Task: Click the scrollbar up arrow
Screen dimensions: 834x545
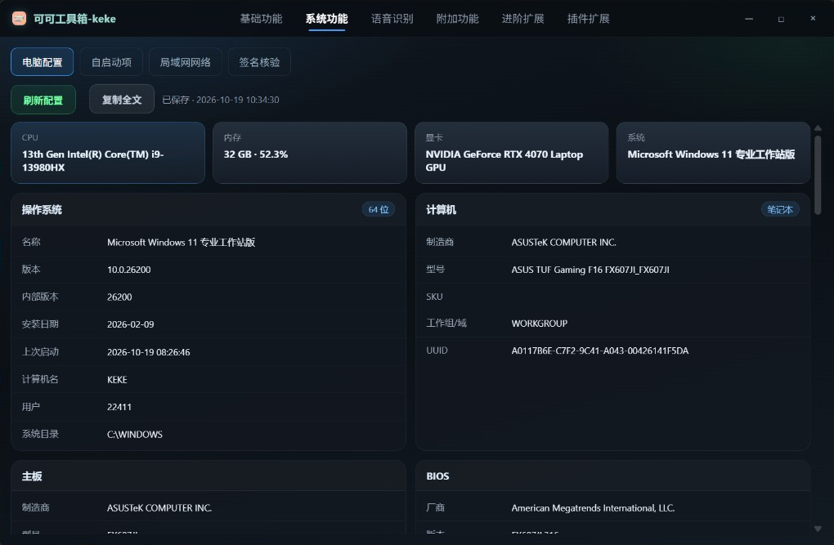Action: tap(818, 128)
